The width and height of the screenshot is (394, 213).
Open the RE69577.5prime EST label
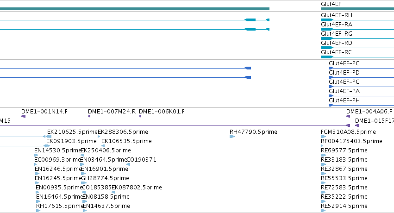344,150
